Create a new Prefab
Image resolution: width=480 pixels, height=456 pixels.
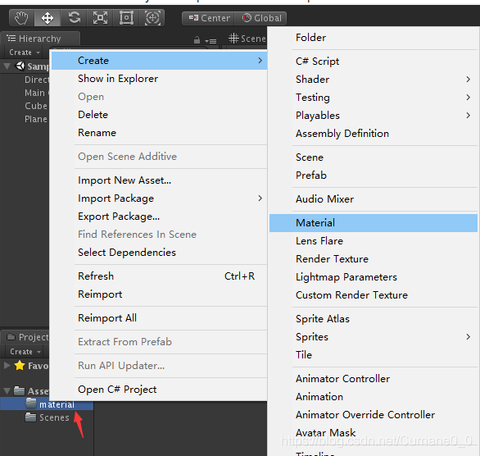pos(374,176)
